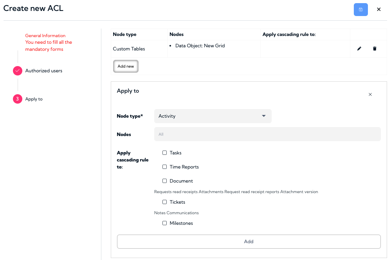
Task: Delete the Custom Tables row via the trash icon
Action: coord(375,48)
